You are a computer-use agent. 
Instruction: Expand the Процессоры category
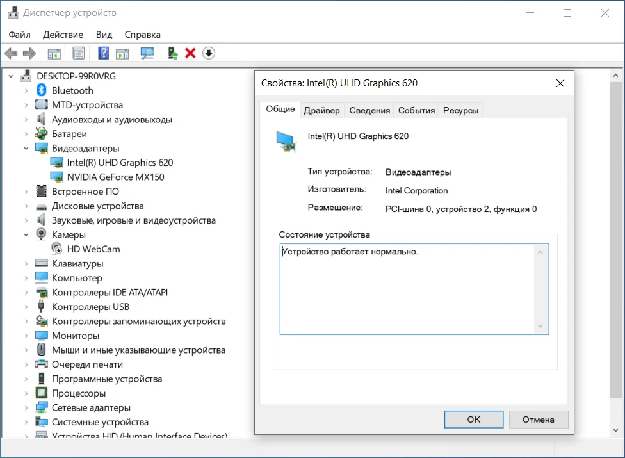(26, 393)
